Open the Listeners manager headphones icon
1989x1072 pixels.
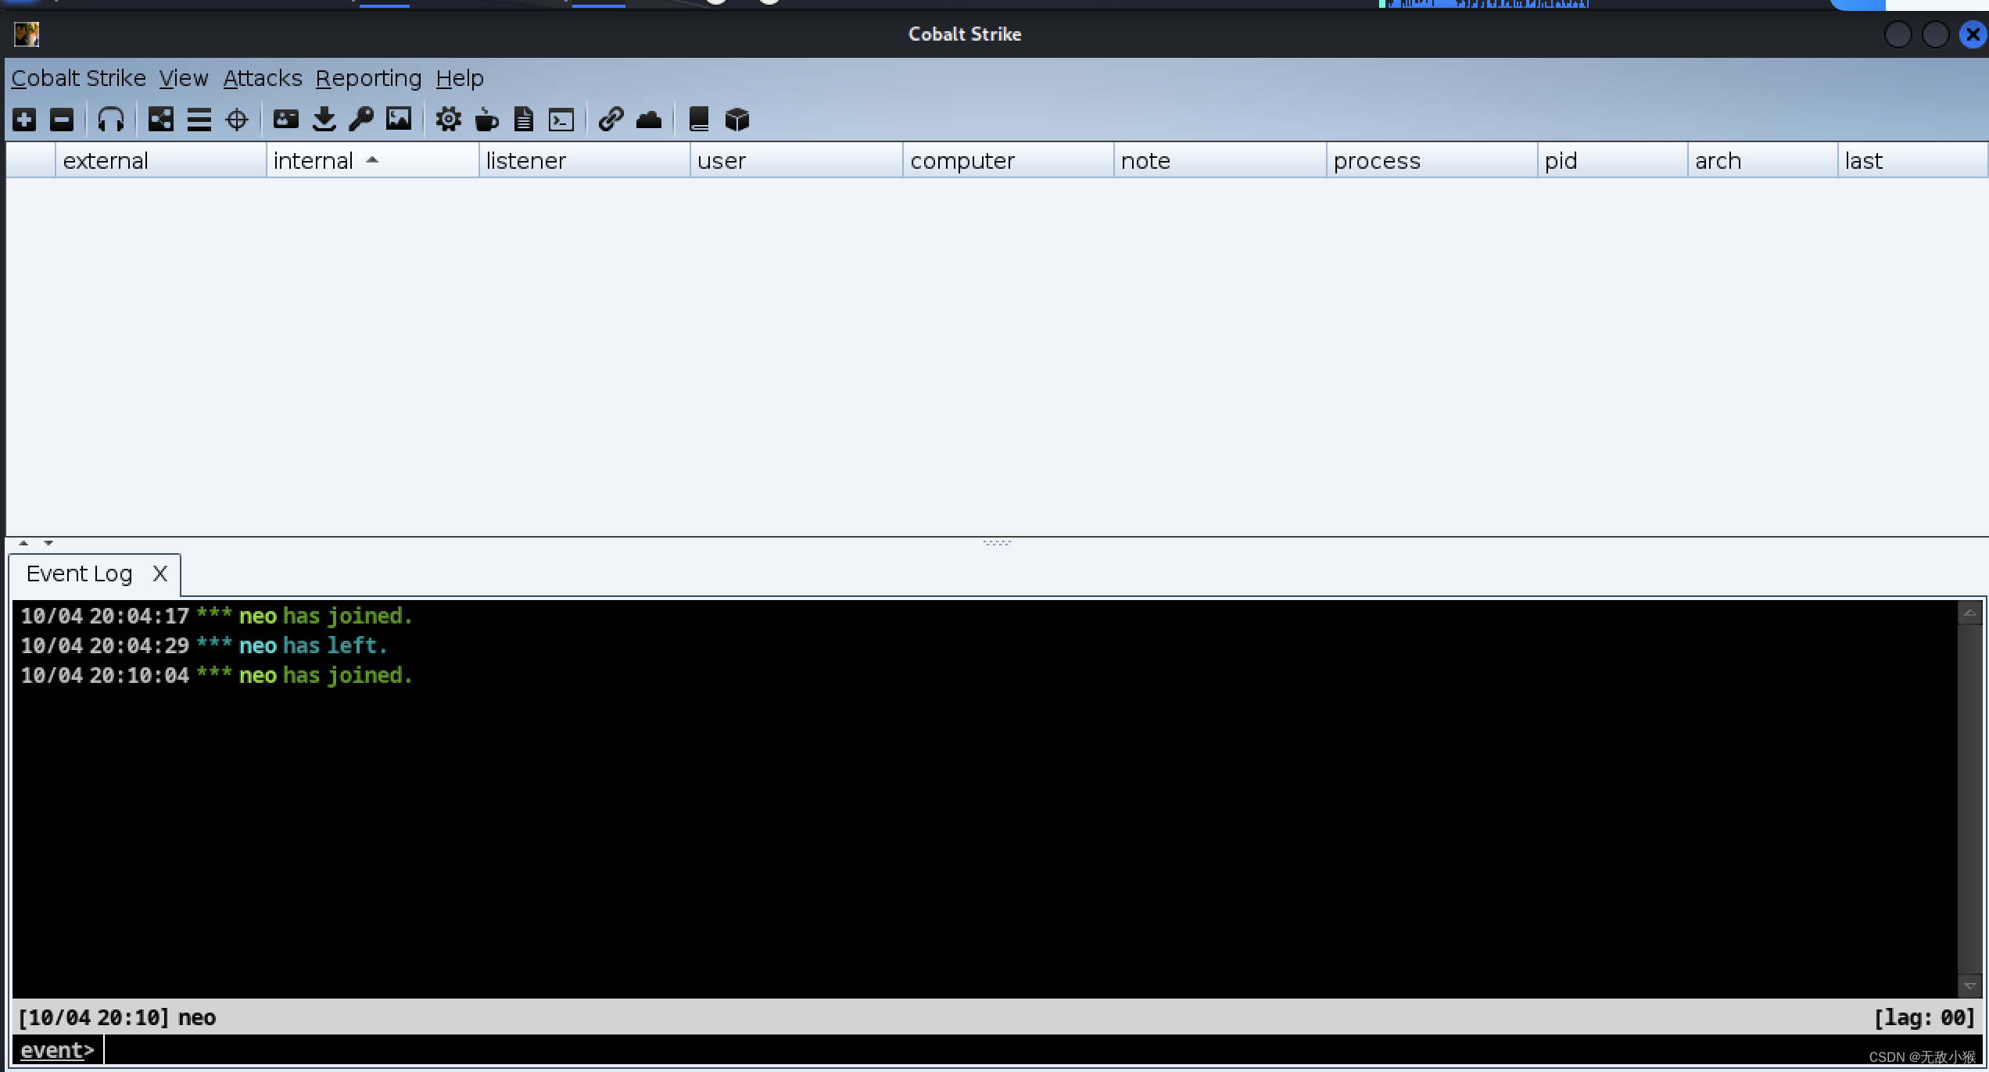click(x=111, y=119)
